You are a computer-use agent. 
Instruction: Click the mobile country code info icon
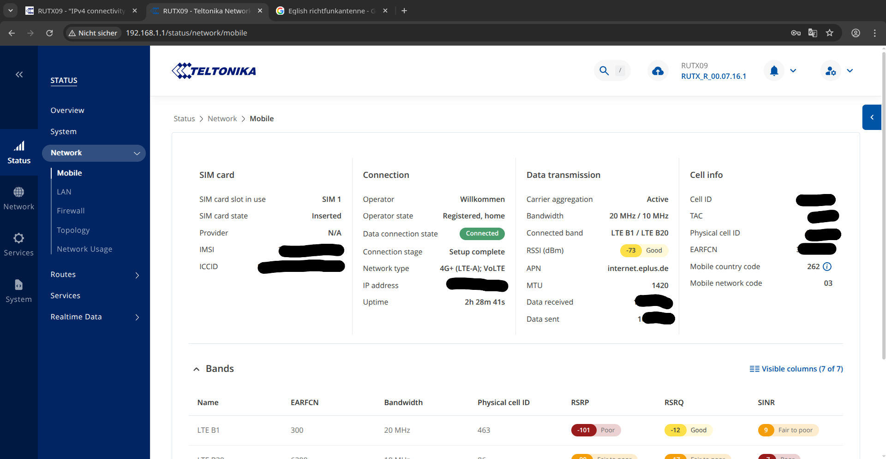[827, 267]
